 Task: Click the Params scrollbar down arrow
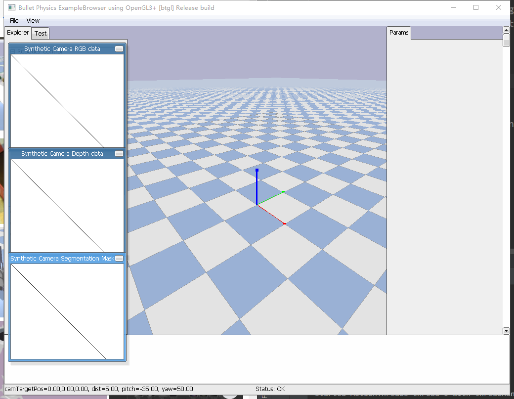click(x=506, y=331)
